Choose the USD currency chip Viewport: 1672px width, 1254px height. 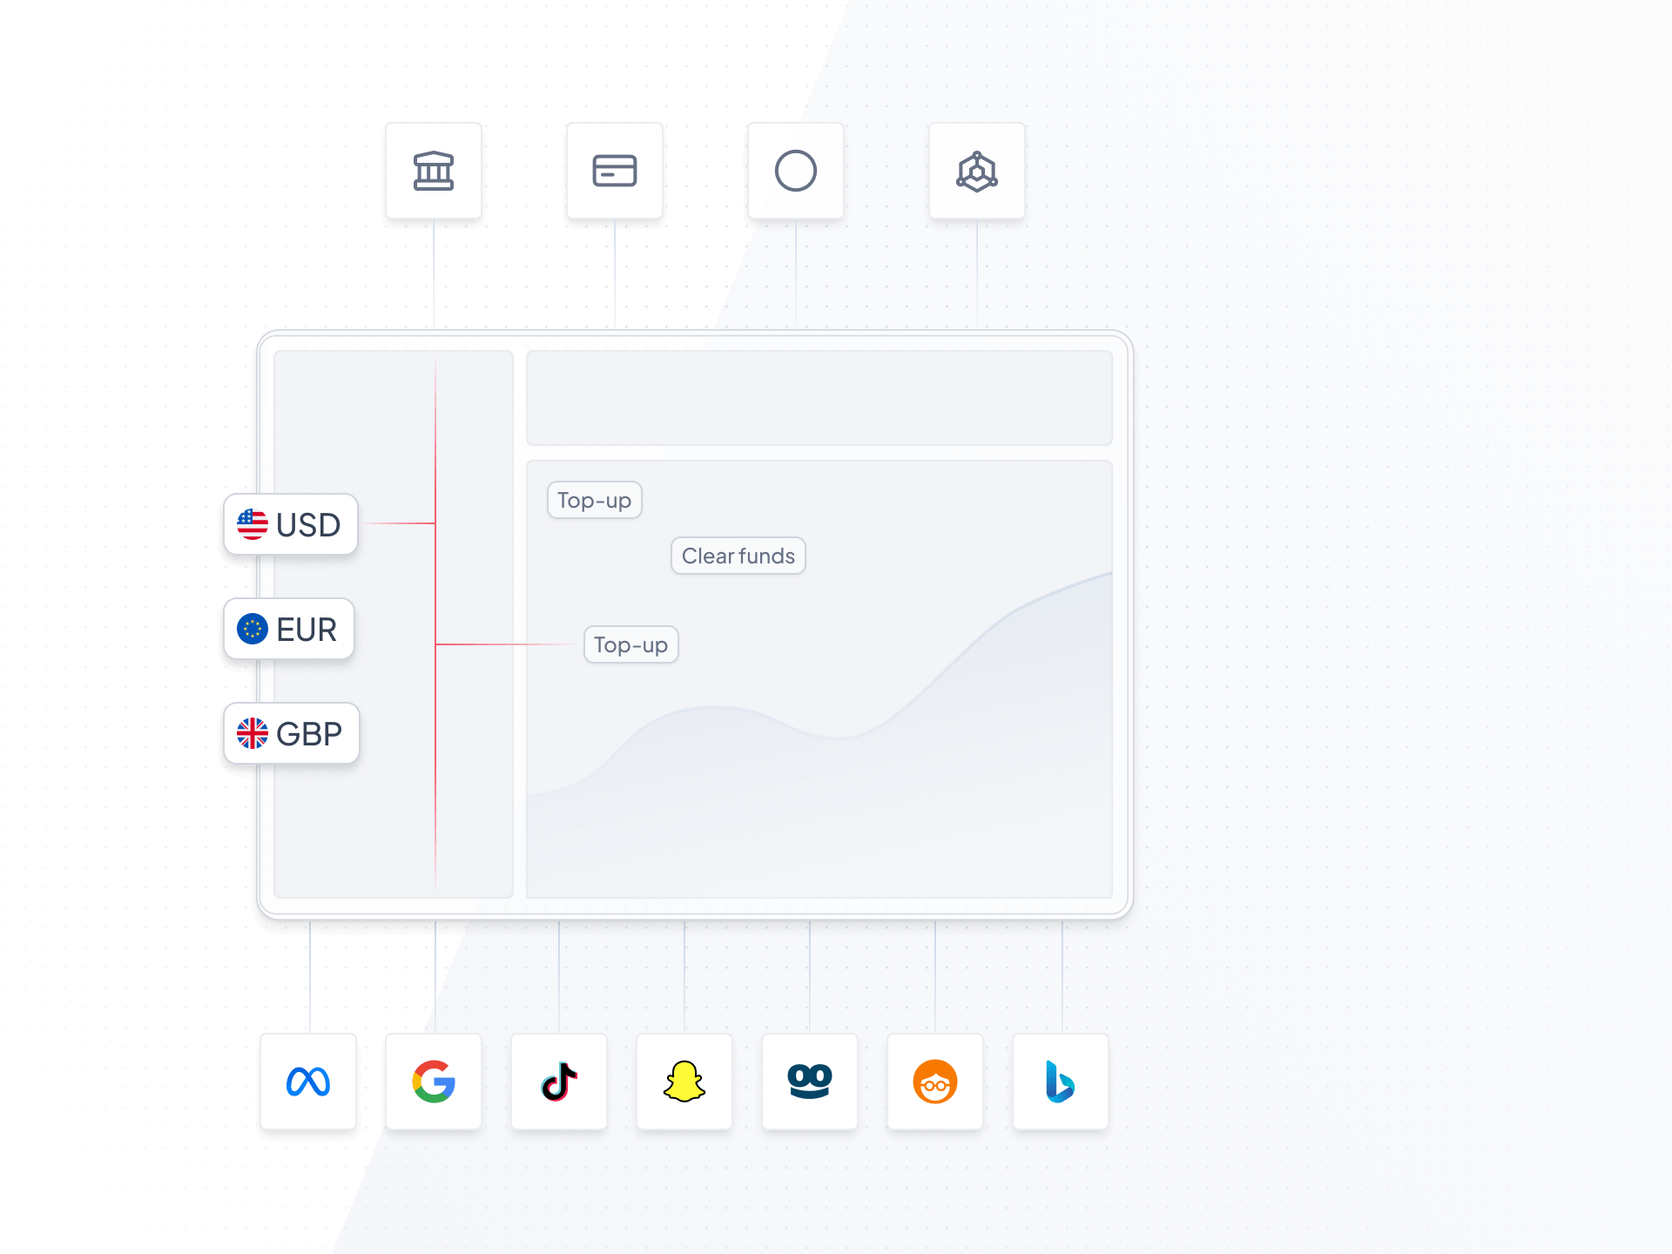(291, 524)
